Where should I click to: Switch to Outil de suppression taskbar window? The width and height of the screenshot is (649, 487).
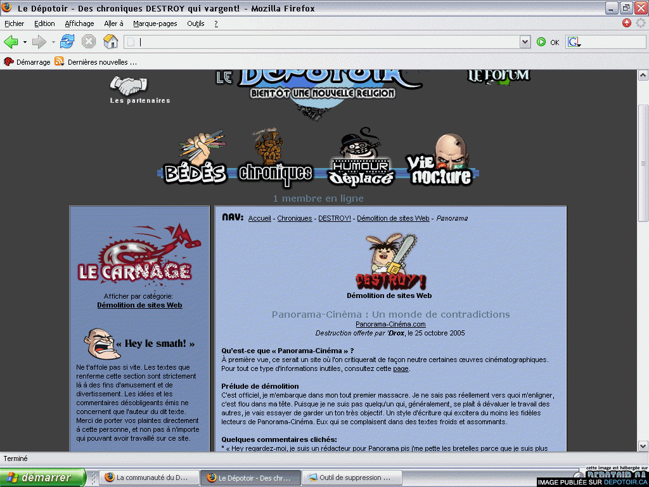352,477
